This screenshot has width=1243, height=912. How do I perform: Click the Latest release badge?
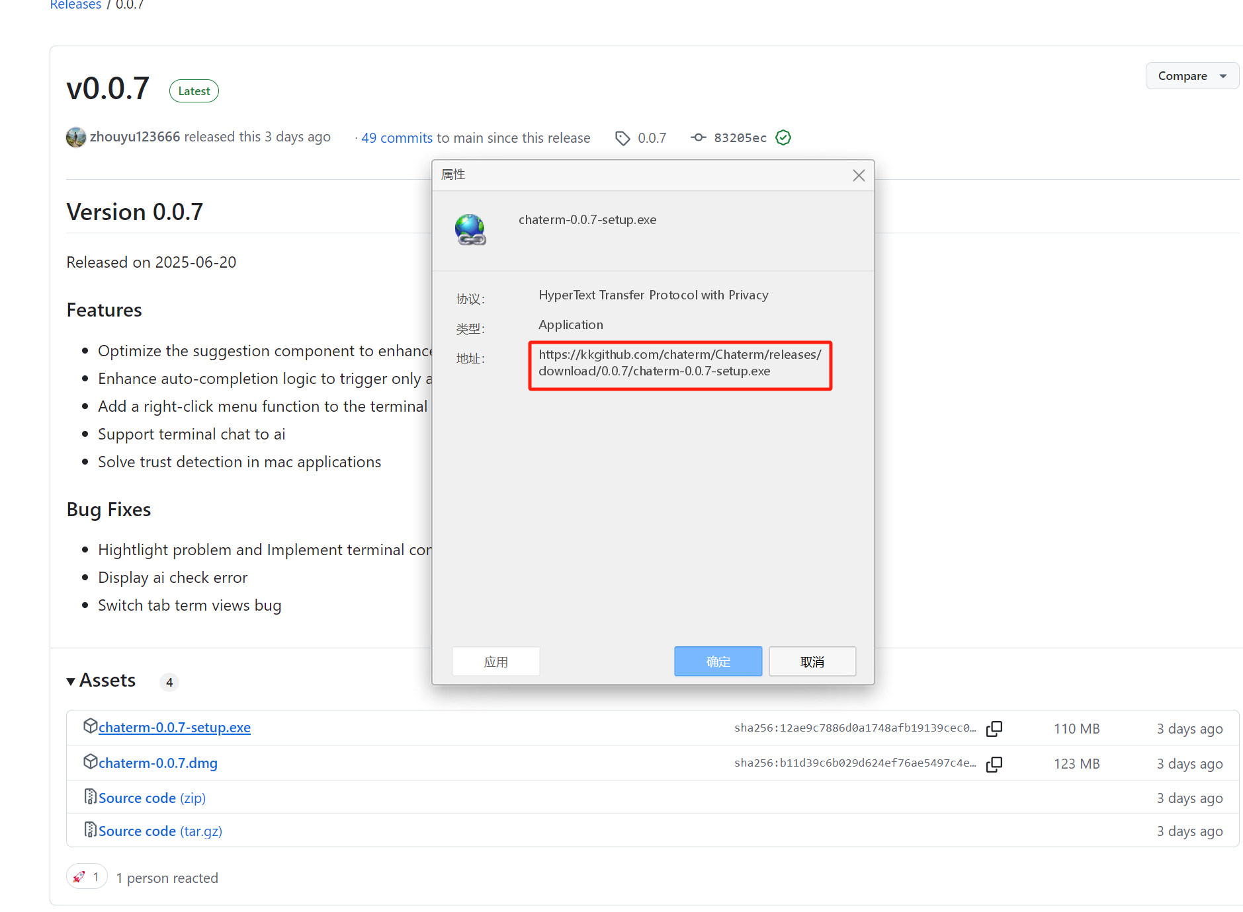coord(194,91)
